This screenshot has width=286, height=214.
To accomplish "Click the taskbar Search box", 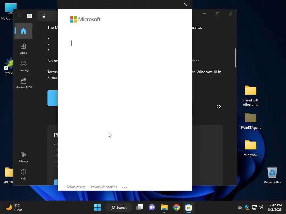I will pyautogui.click(x=118, y=207).
